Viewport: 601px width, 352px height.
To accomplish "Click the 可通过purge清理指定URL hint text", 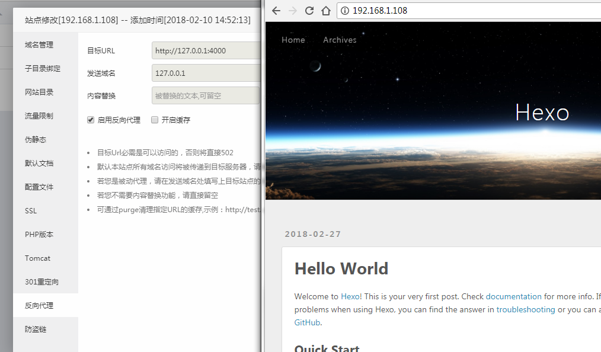I will tap(178, 210).
